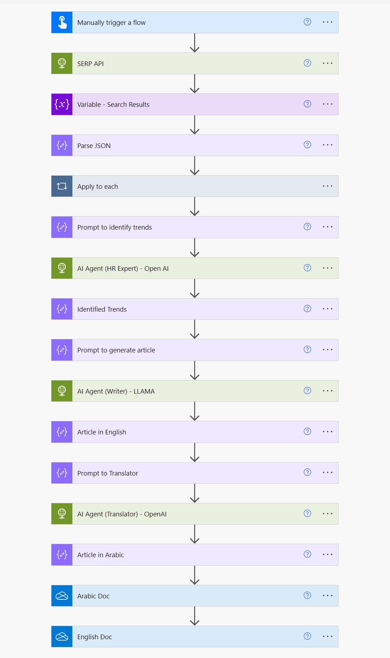390x658 pixels.
Task: Open more options for English Doc
Action: tap(328, 636)
